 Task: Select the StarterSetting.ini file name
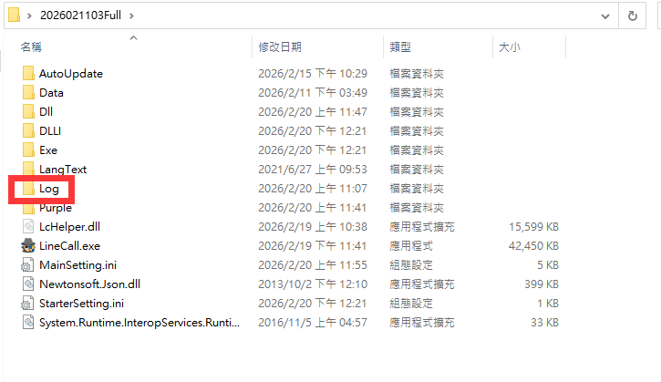point(81,304)
